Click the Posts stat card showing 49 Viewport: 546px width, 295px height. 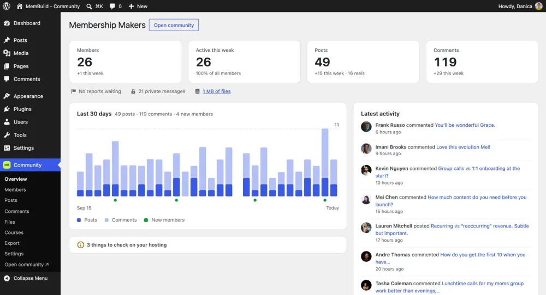coord(363,62)
